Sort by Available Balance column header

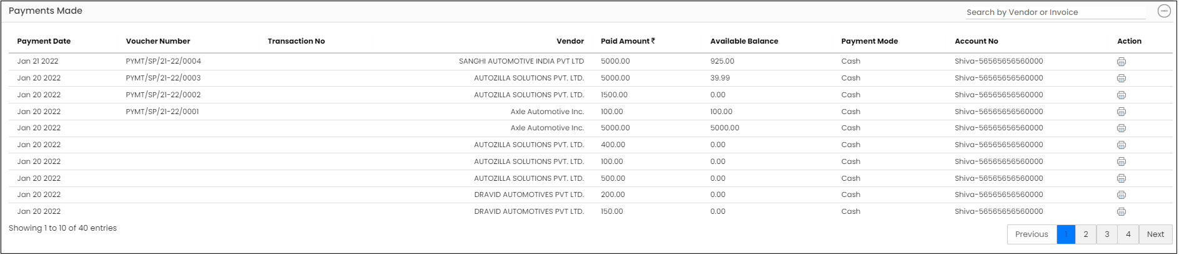coord(744,41)
